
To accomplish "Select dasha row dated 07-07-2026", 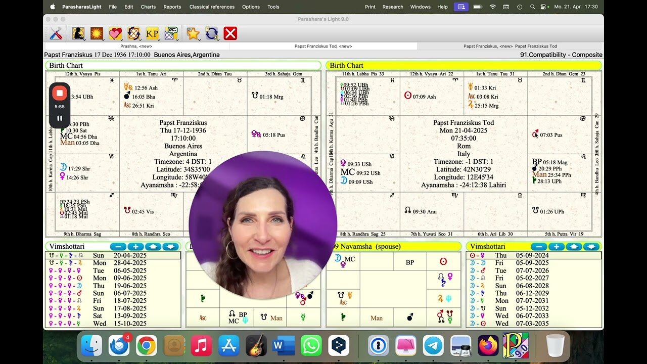I will (534, 270).
